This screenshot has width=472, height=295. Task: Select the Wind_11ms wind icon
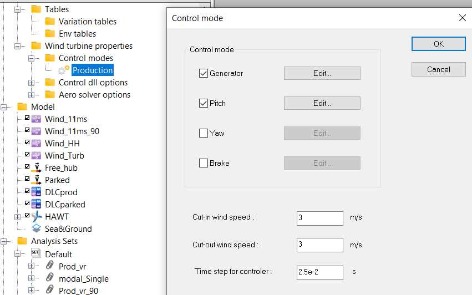click(37, 119)
